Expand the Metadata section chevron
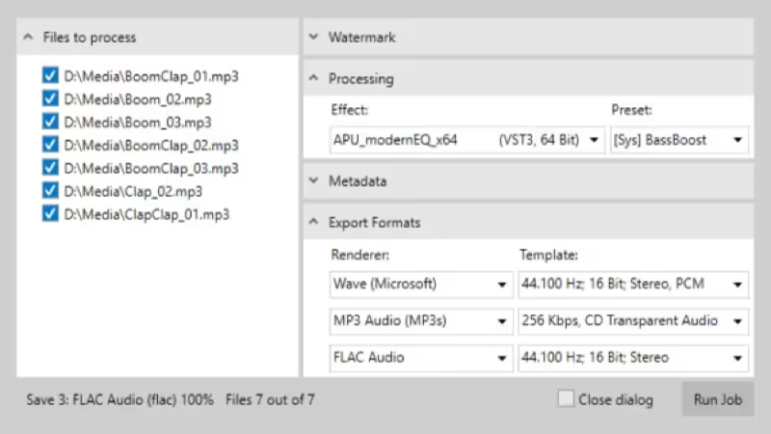This screenshot has width=771, height=434. tap(314, 181)
